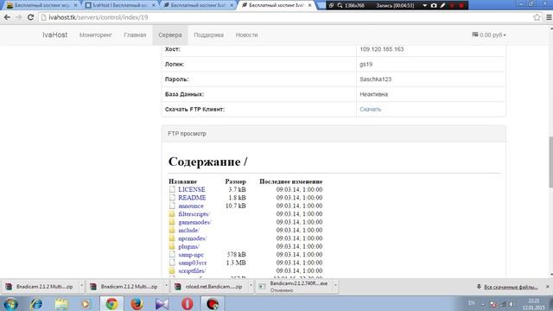This screenshot has height=311, width=553.
Task: Click the plugins folder icon
Action: tap(172, 246)
